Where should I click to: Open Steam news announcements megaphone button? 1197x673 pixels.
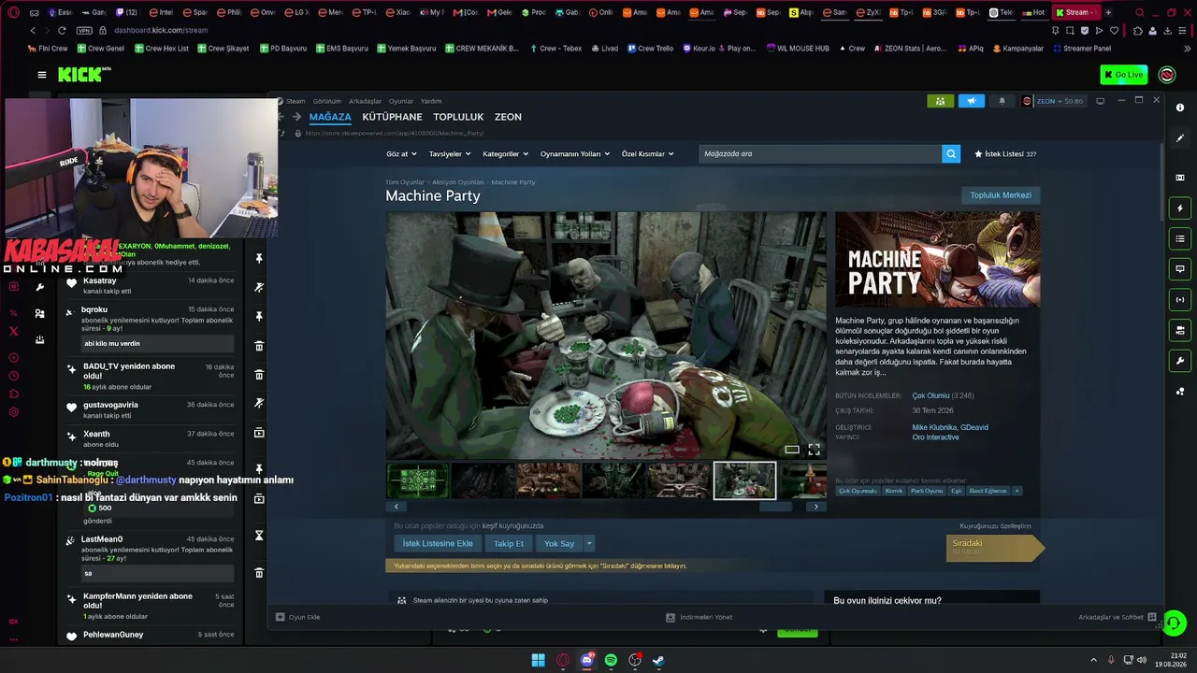972,101
